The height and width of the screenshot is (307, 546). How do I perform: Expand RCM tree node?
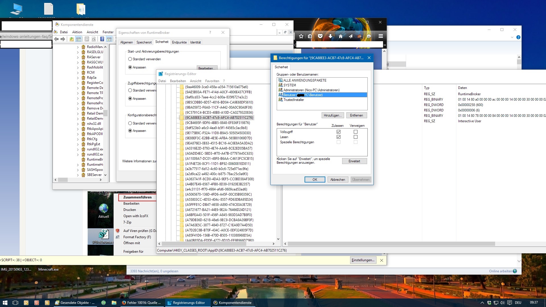coord(78,72)
